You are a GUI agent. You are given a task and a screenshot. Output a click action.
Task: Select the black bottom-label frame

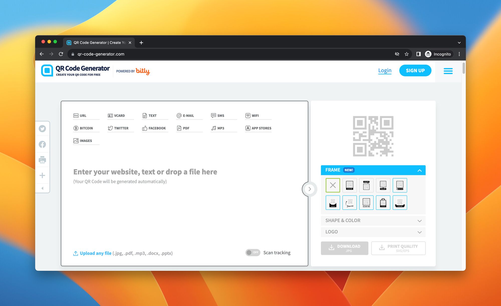(x=350, y=185)
